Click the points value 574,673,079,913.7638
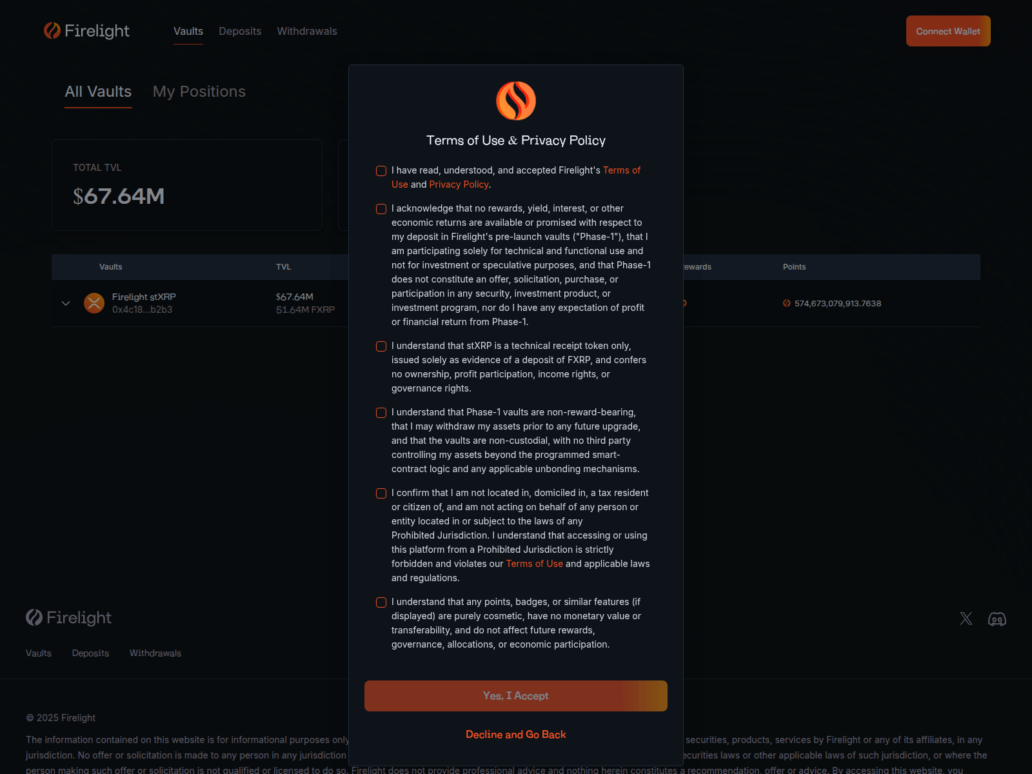1032x774 pixels. (838, 303)
